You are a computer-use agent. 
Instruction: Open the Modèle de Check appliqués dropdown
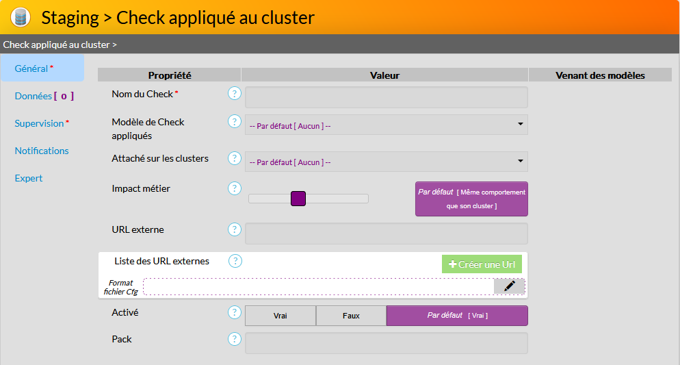[x=387, y=125]
